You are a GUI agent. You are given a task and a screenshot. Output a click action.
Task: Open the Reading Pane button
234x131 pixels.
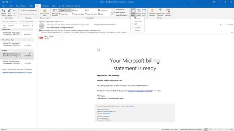[x=138, y=12]
